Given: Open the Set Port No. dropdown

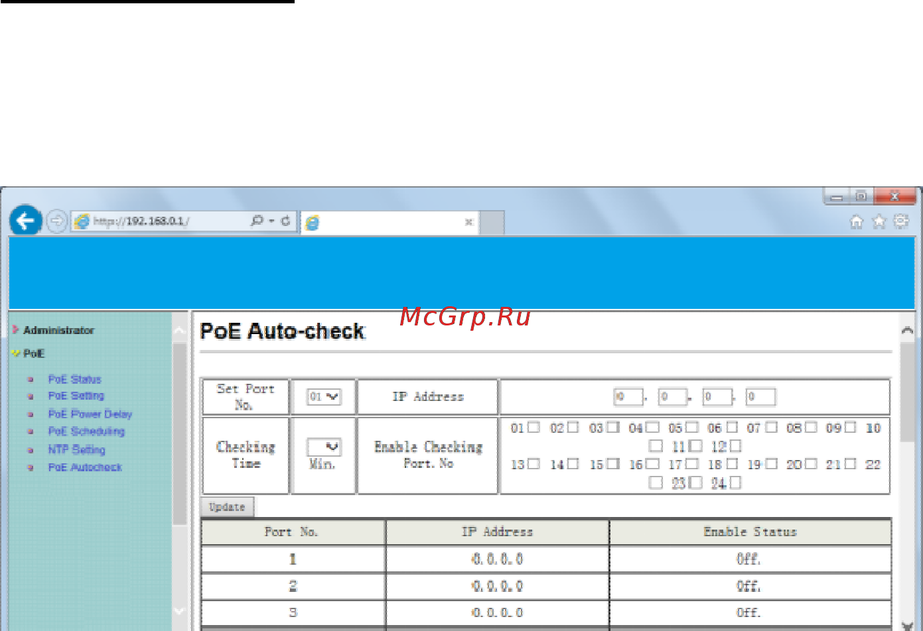Looking at the screenshot, I should click(324, 396).
